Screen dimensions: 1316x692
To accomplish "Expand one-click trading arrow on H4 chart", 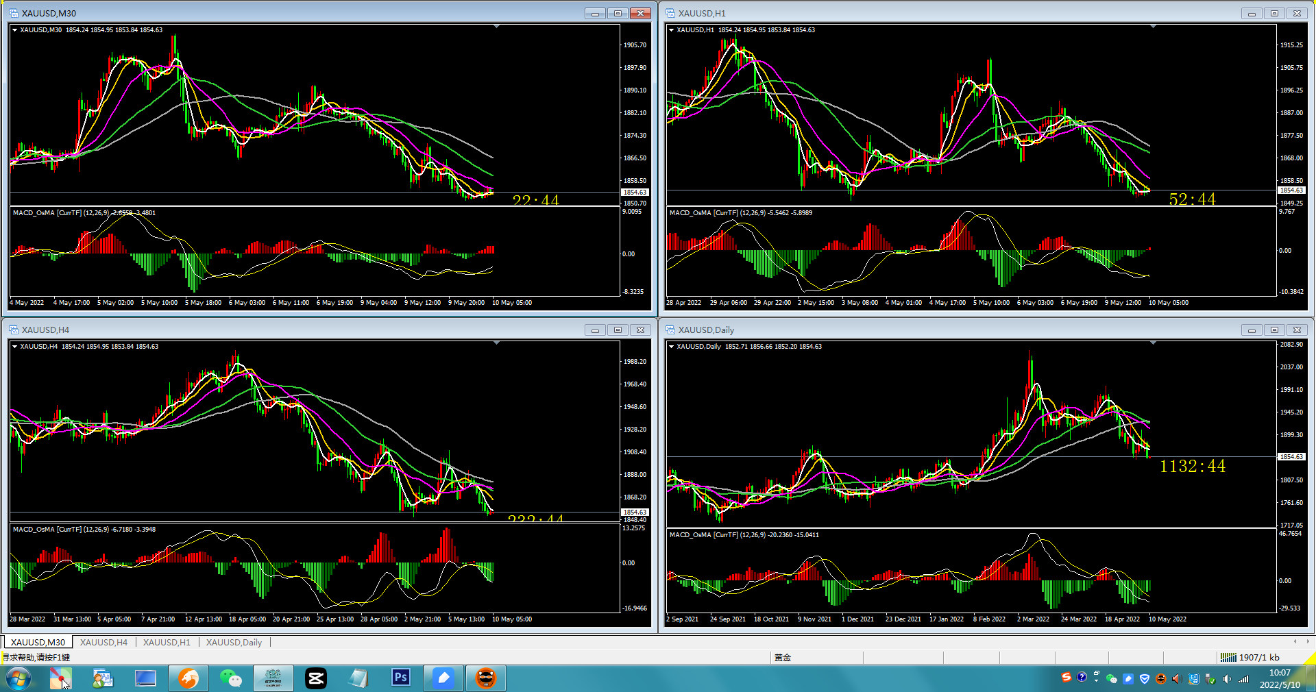I will [x=14, y=347].
